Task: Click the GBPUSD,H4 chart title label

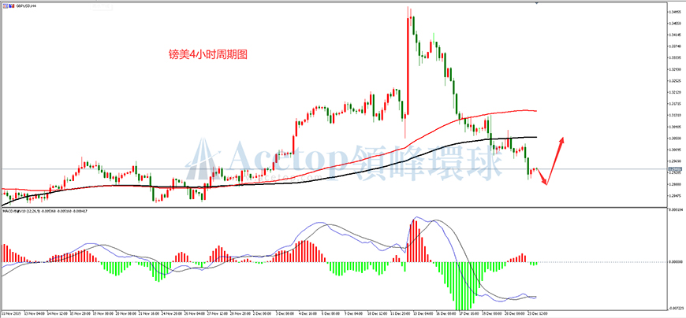Action: coord(26,8)
